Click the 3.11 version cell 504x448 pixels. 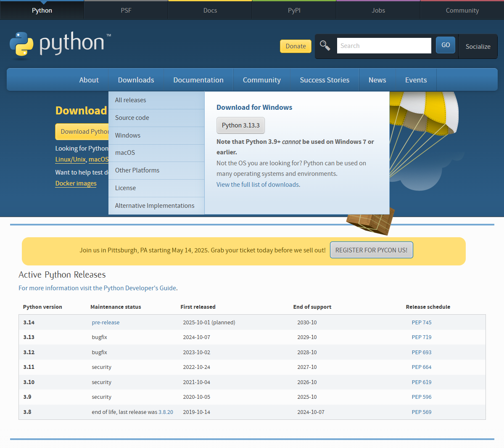[x=29, y=367]
